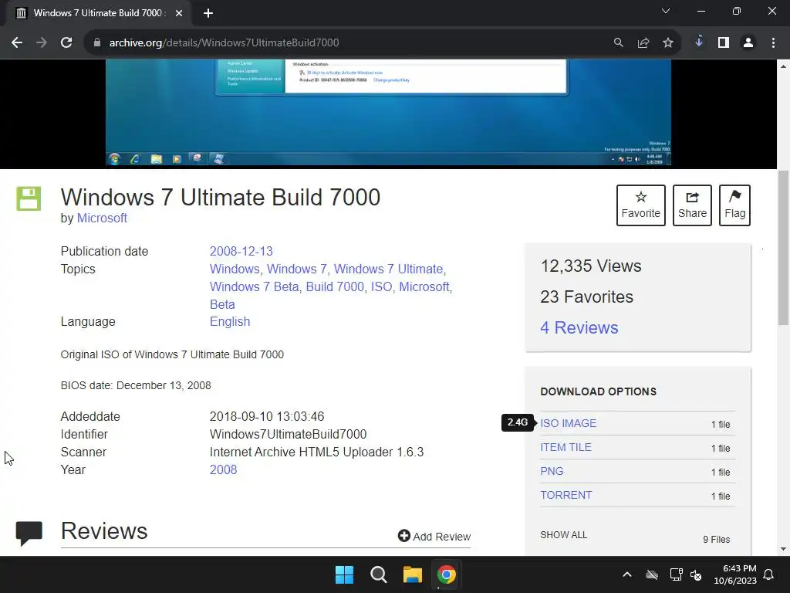This screenshot has height=593, width=790.
Task: Flag this item
Action: pyautogui.click(x=734, y=205)
